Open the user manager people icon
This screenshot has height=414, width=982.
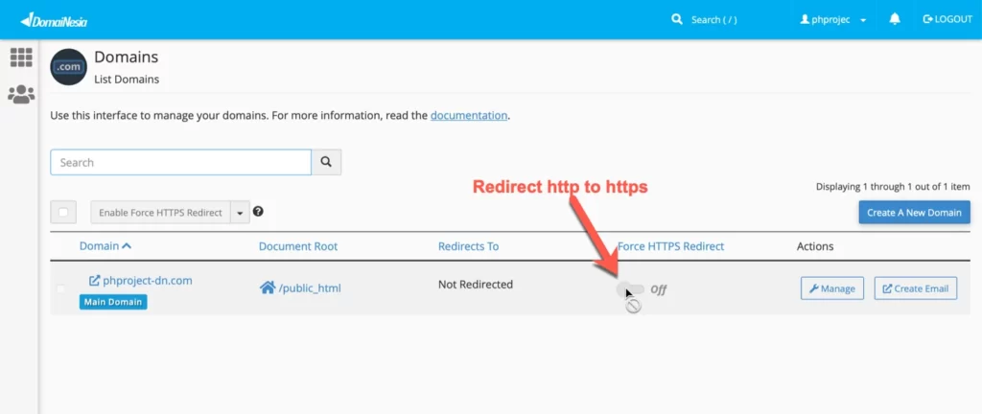point(21,94)
